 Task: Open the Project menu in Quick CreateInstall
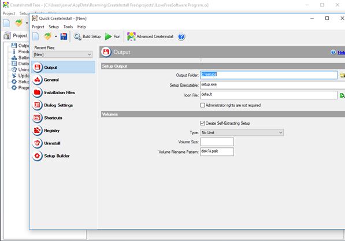pyautogui.click(x=38, y=27)
